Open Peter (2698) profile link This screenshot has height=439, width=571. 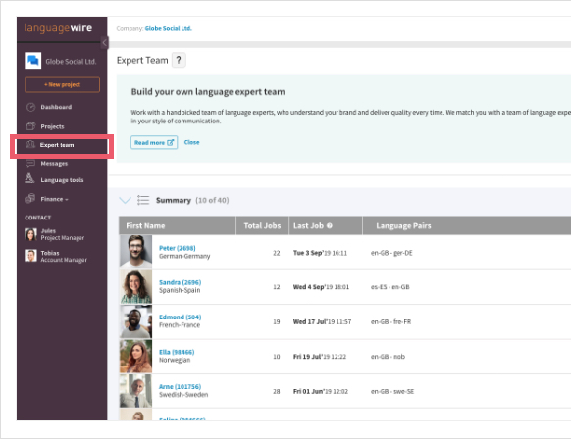tap(178, 248)
